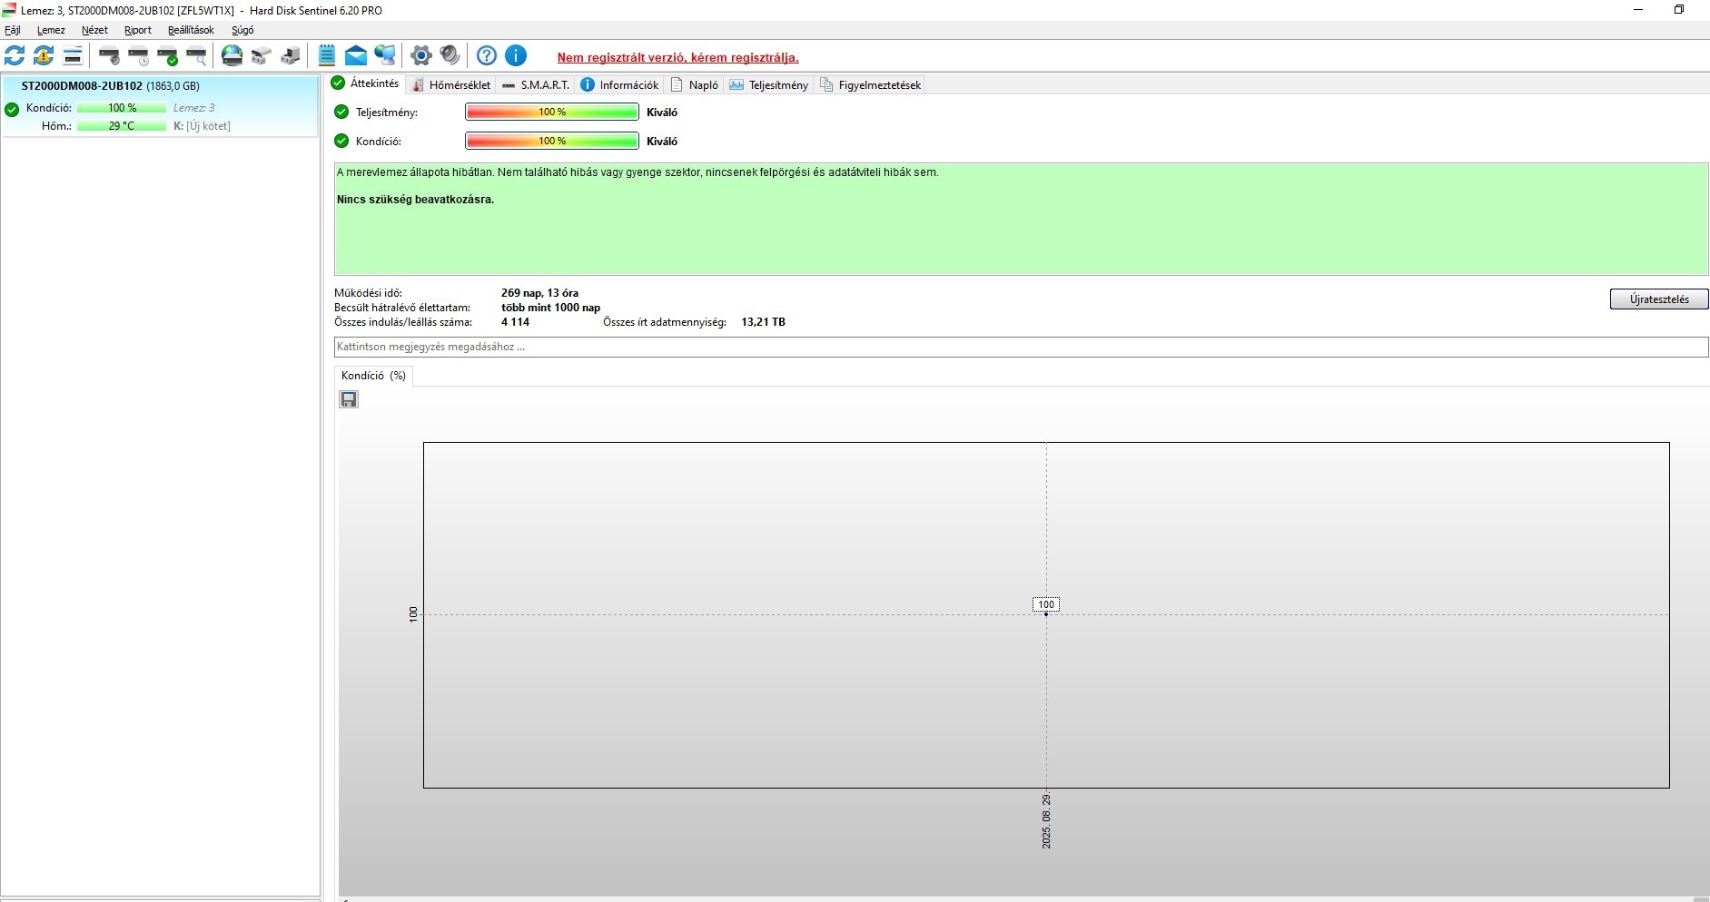Image resolution: width=1710 pixels, height=902 pixels.
Task: Open the S.M.A.R.T. tab
Action: pyautogui.click(x=536, y=85)
